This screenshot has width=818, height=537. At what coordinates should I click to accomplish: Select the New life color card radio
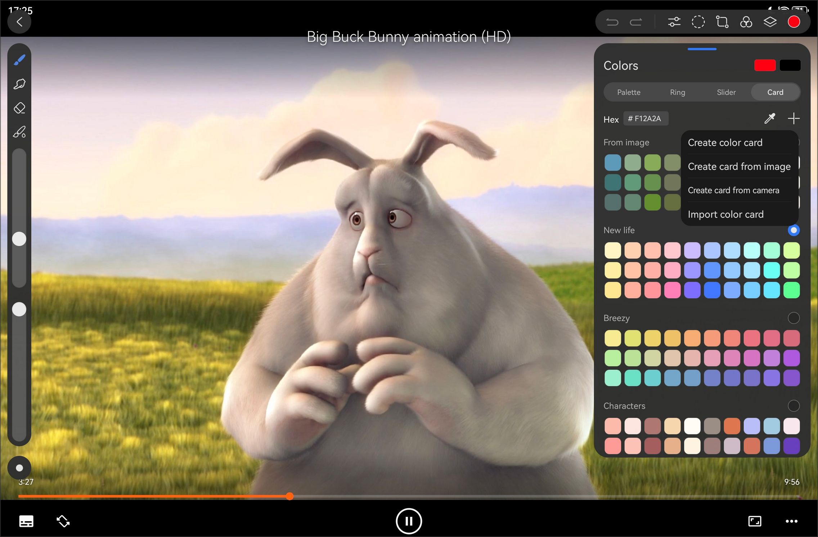click(x=793, y=230)
